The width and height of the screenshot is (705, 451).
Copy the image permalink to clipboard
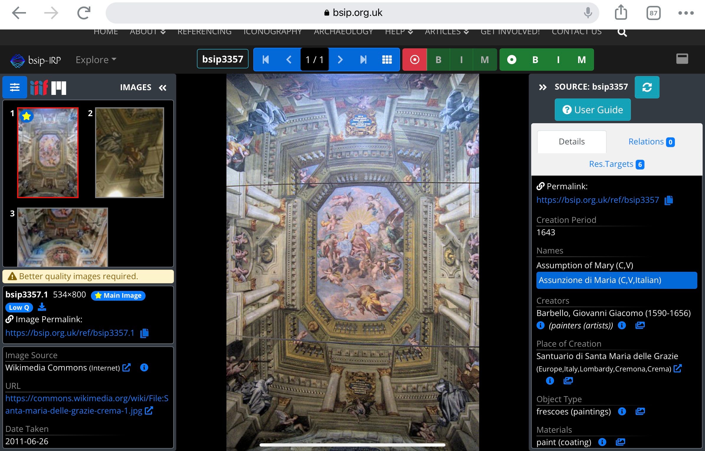(x=144, y=333)
